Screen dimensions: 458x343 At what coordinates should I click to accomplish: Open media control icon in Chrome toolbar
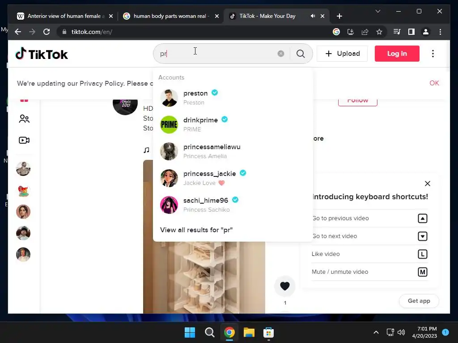(397, 32)
